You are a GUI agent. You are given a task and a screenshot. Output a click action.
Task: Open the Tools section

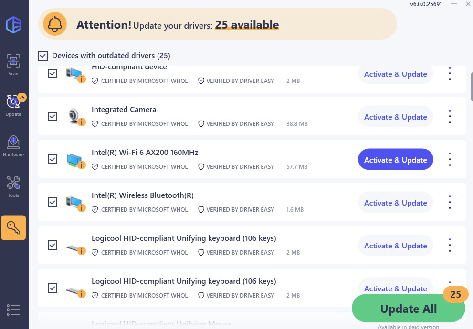[13, 186]
